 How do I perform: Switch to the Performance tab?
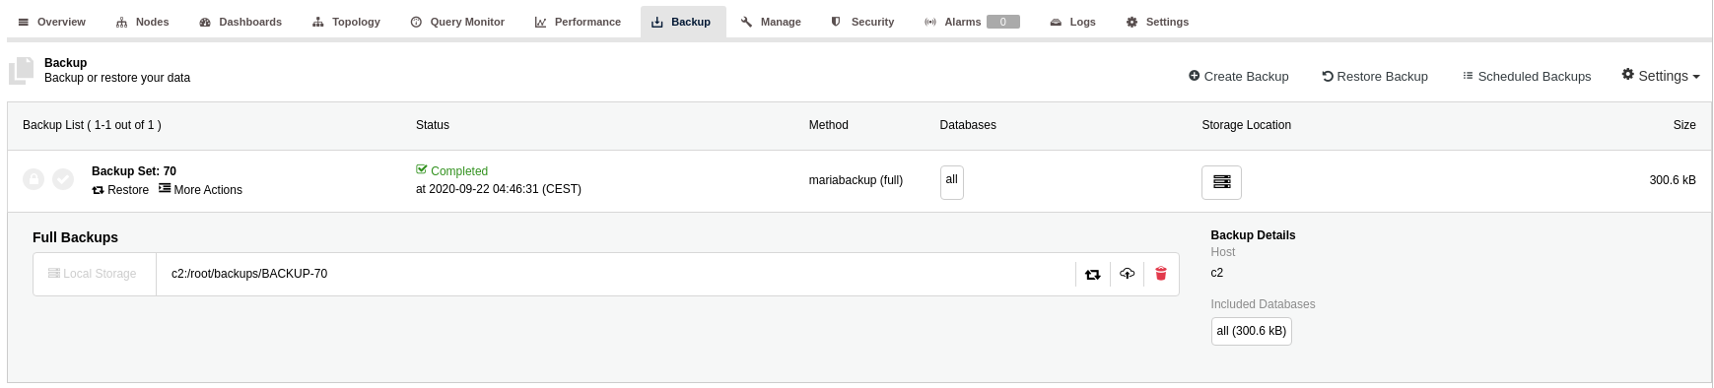(x=578, y=22)
